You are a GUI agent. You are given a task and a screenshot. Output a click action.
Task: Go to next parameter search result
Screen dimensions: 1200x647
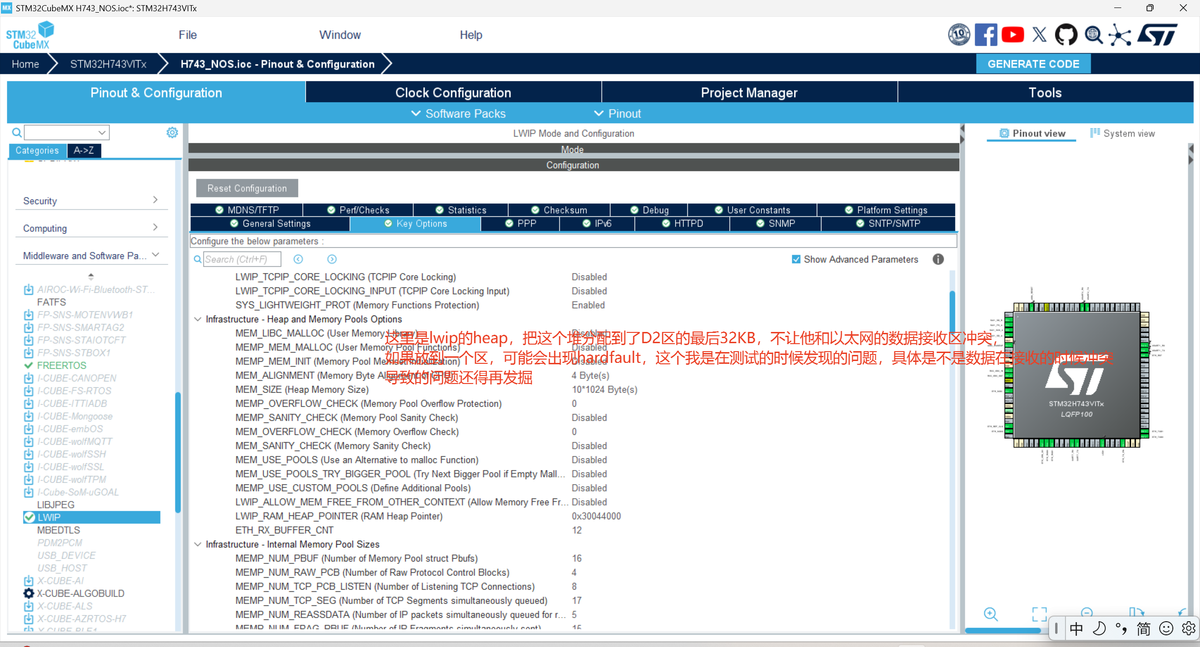[332, 259]
